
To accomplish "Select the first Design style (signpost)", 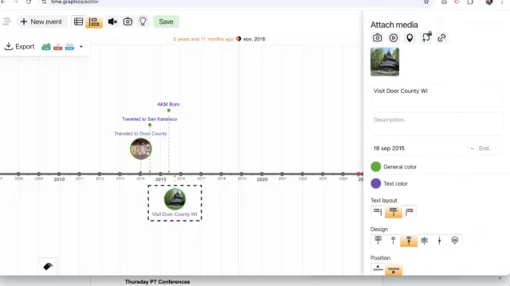I will (378, 240).
